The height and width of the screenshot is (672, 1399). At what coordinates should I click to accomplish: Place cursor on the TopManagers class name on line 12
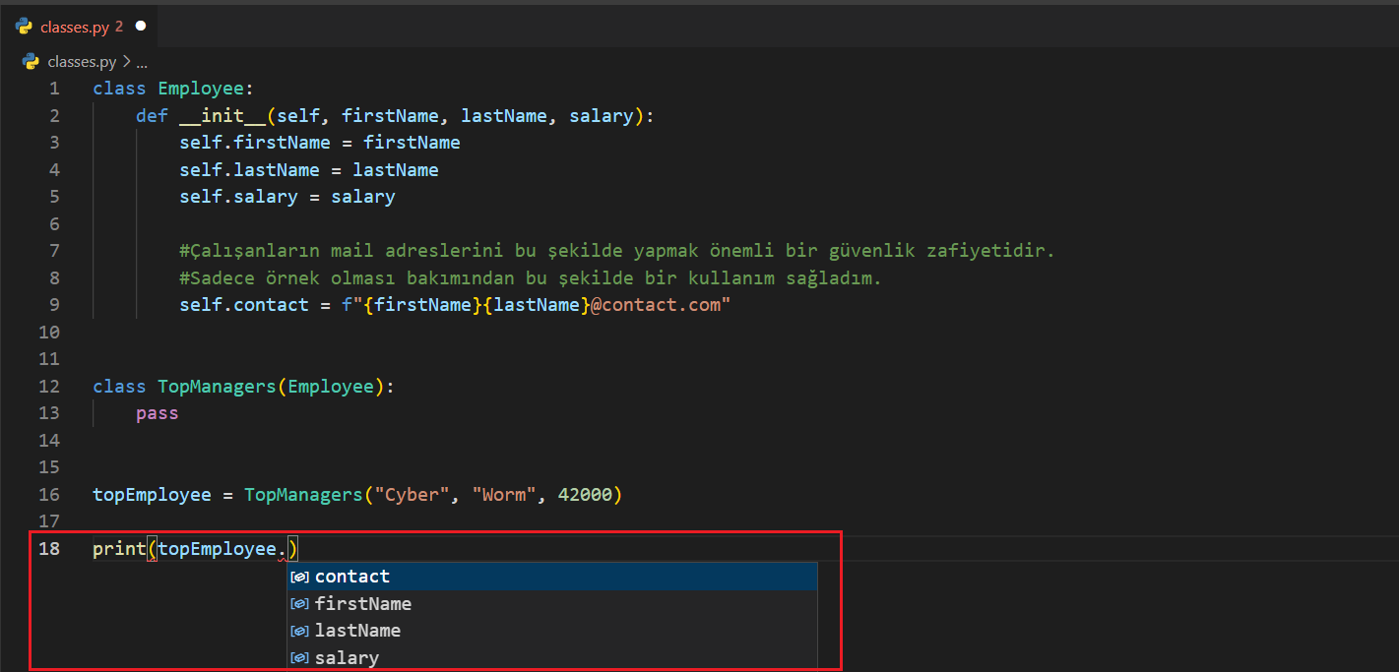(217, 387)
